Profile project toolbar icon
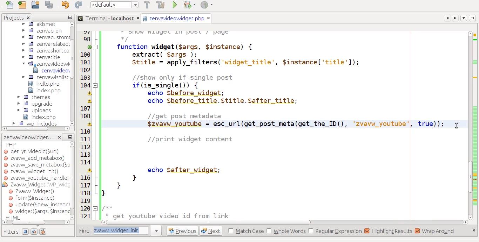479x242 pixels. 204,5
